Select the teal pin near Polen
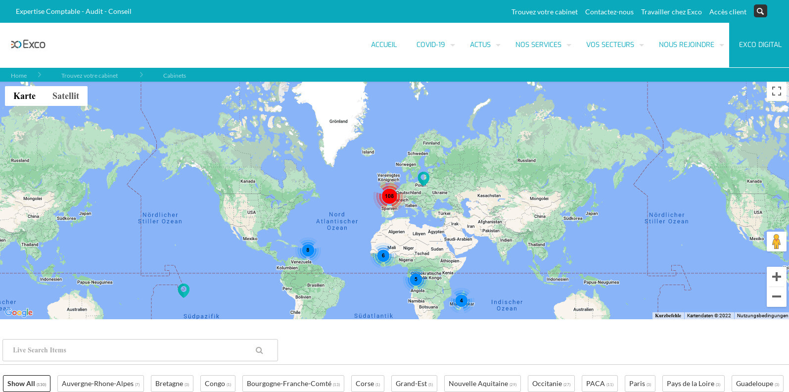This screenshot has width=789, height=392. pyautogui.click(x=423, y=178)
